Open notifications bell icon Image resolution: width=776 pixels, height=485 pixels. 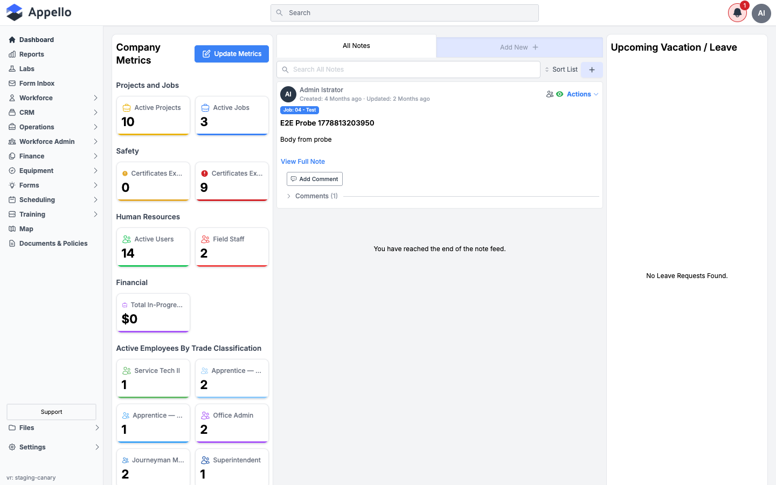737,13
